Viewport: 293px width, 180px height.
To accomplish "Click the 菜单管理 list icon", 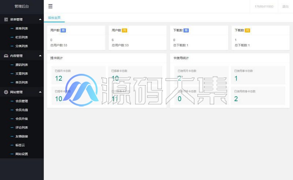I will pos(6,19).
